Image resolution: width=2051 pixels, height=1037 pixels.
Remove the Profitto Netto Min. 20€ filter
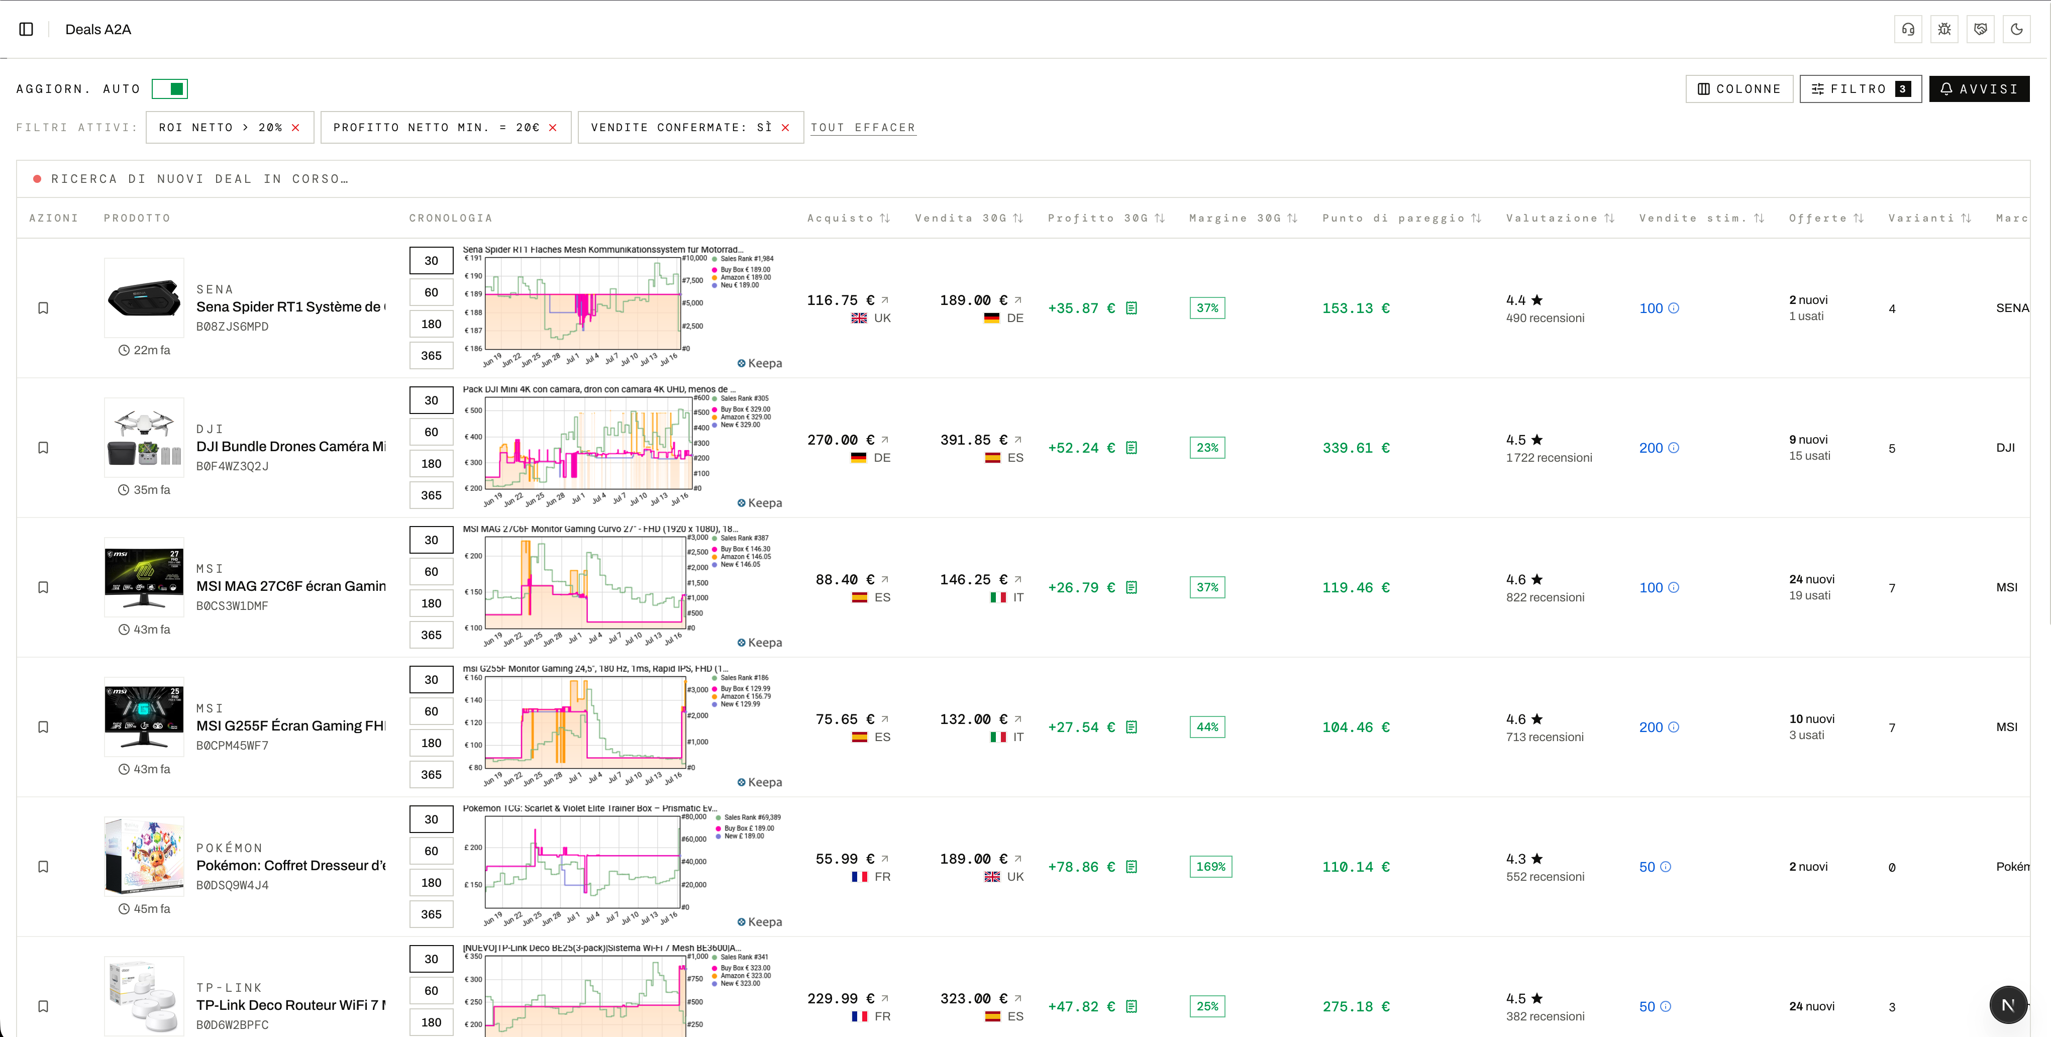[553, 127]
